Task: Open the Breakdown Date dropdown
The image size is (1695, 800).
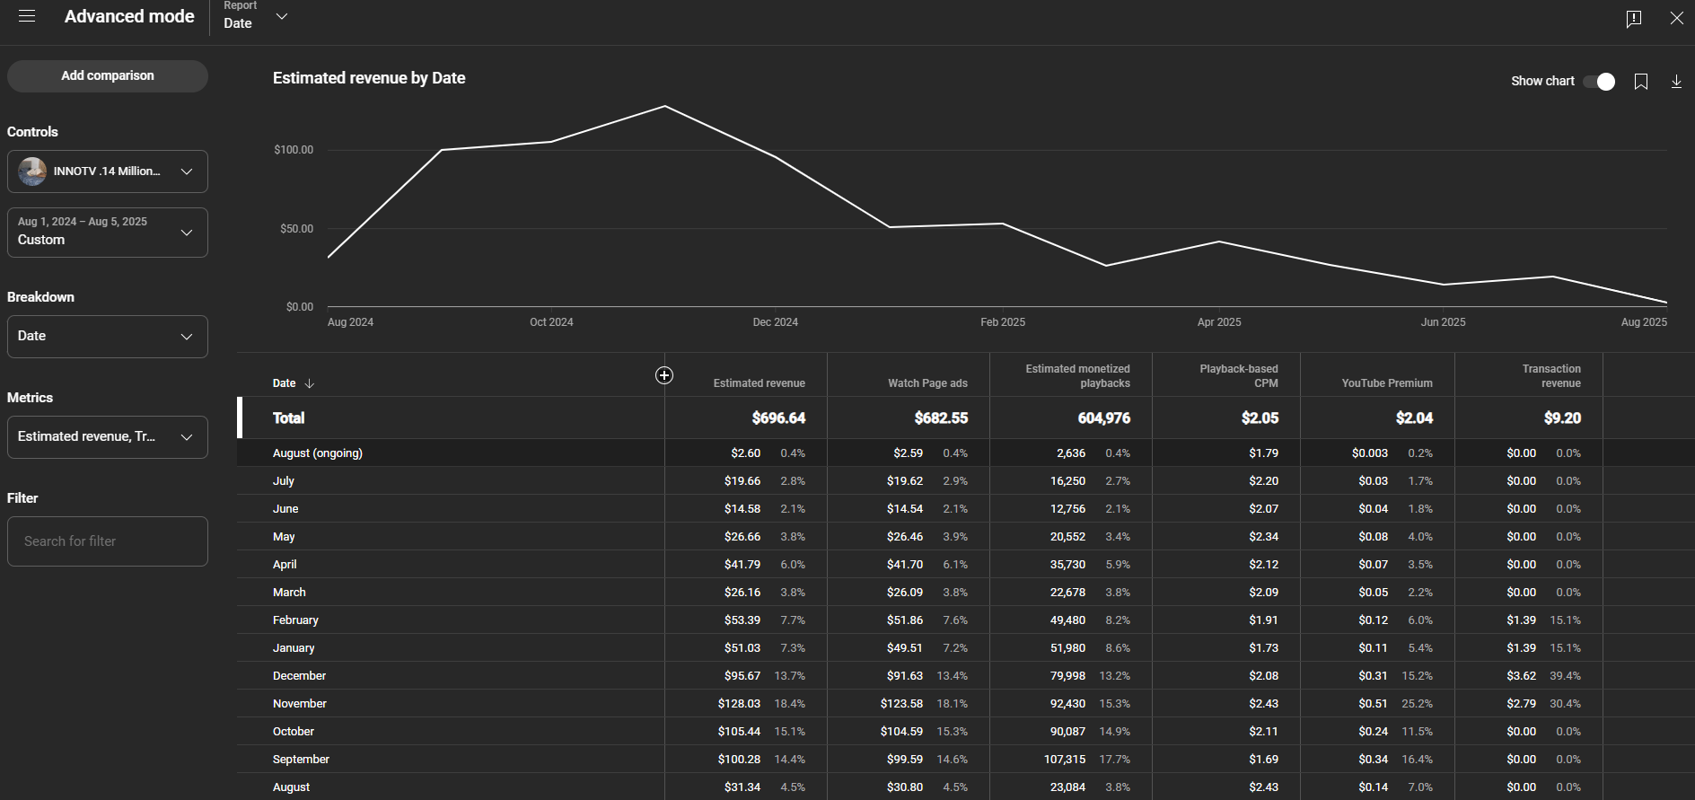Action: coord(108,337)
